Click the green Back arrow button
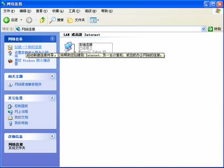This screenshot has height=168, width=224. [x=7, y=20]
